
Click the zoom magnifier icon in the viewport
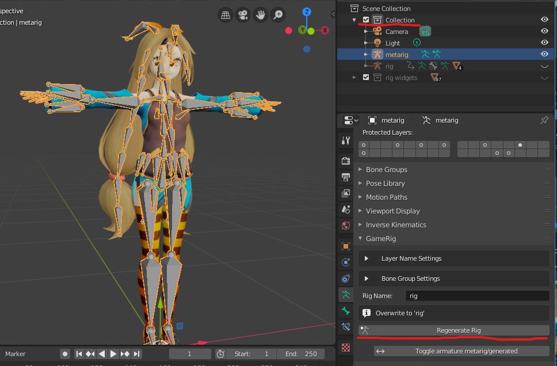[x=278, y=15]
